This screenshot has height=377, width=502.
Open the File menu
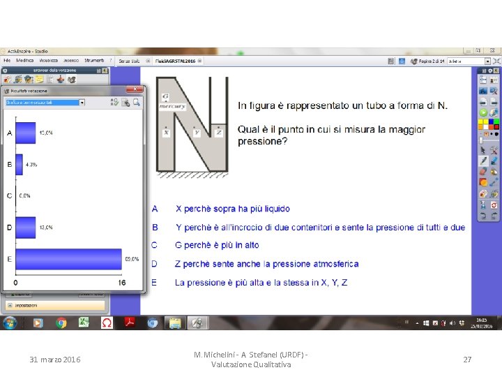pos(7,60)
